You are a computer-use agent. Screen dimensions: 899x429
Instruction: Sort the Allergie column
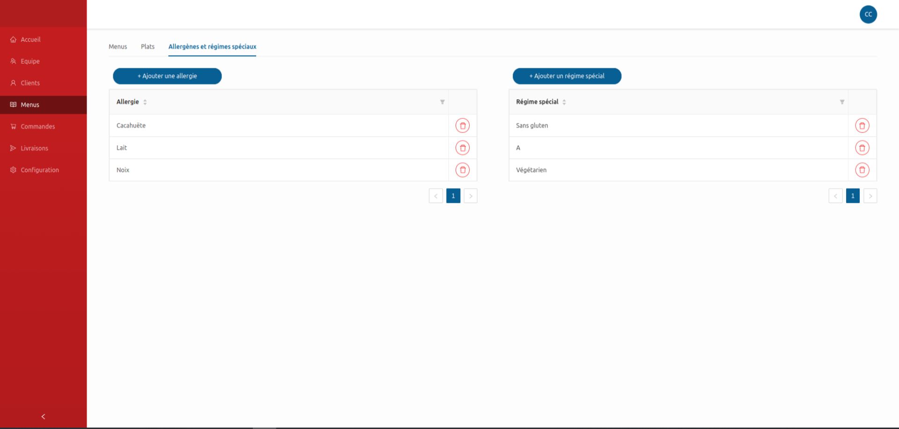pos(145,102)
